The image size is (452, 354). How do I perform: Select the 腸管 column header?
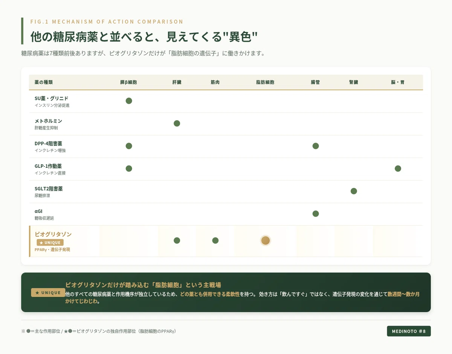pyautogui.click(x=316, y=82)
